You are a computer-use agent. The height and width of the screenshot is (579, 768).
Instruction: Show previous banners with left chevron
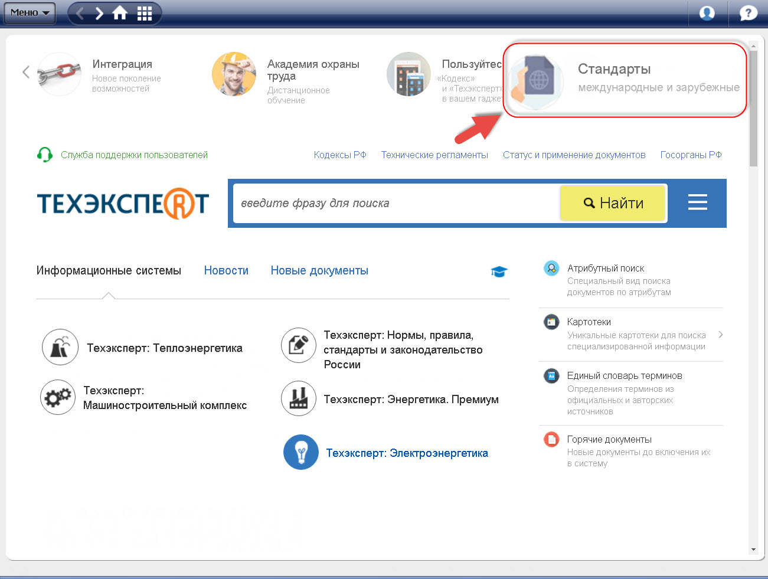[25, 72]
